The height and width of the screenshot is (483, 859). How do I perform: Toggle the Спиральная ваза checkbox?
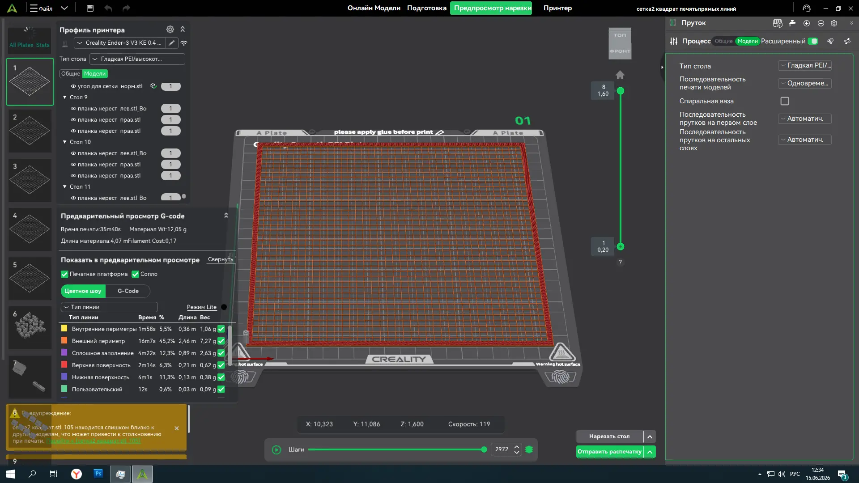[785, 102]
